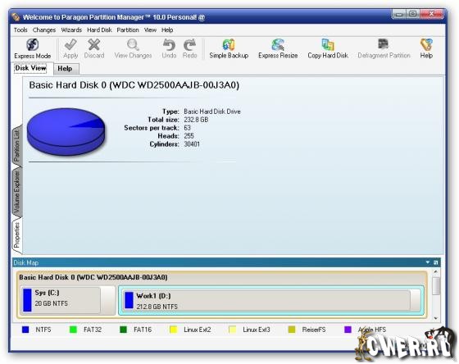The width and height of the screenshot is (459, 364).
Task: Click the Discard changes icon
Action: pos(94,45)
